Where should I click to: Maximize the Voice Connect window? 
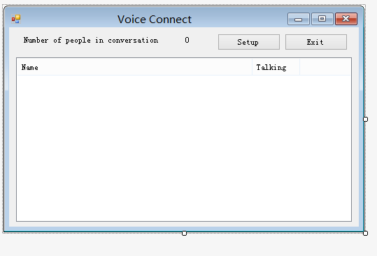(322, 19)
